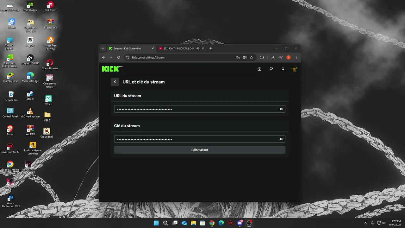The width and height of the screenshot is (405, 228).
Task: Open the Kick user avatar menu
Action: pos(294,69)
